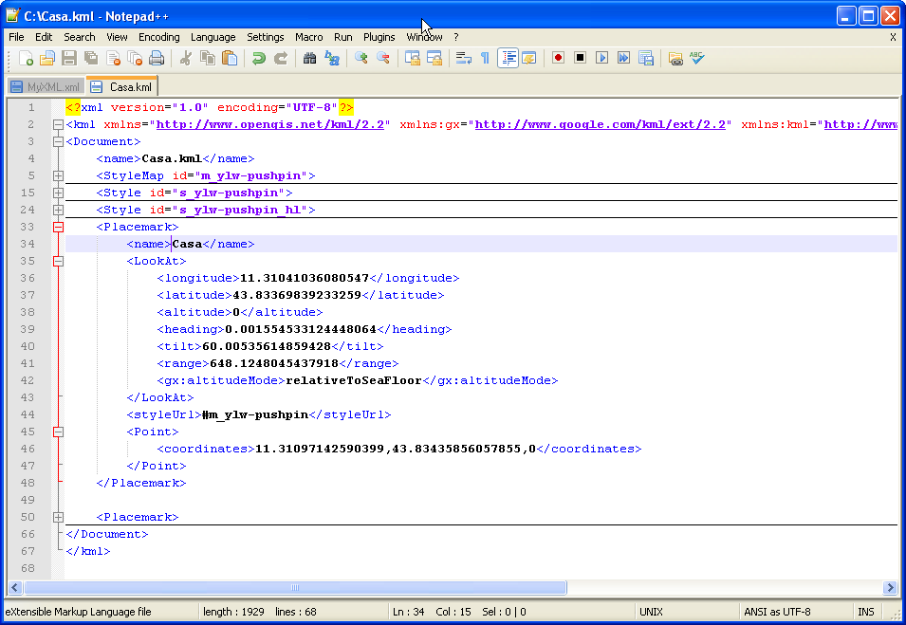Close document with menu bar X
906x625 pixels.
tap(893, 37)
